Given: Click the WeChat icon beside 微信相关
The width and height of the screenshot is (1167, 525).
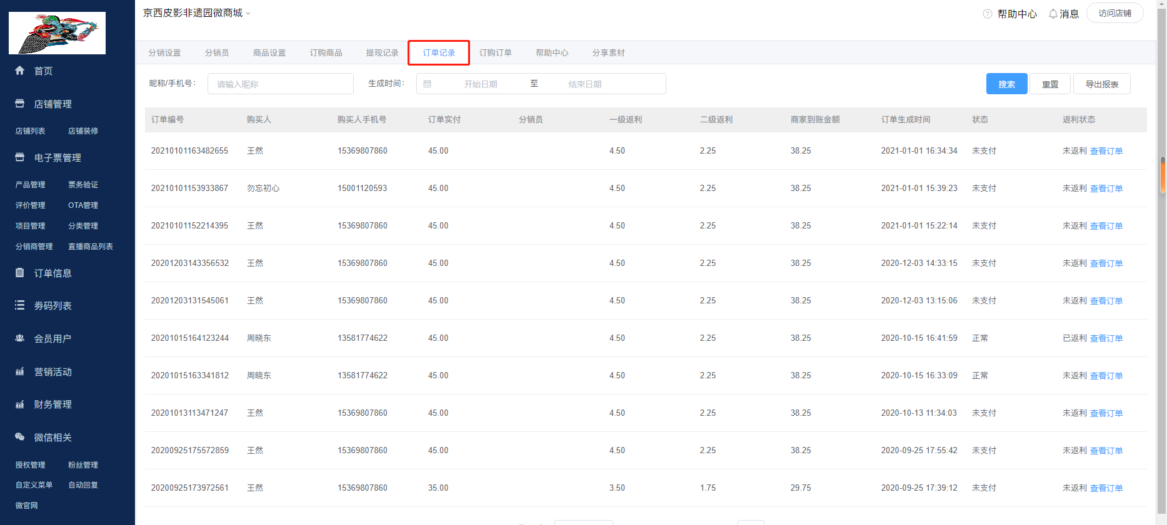Looking at the screenshot, I should (20, 437).
